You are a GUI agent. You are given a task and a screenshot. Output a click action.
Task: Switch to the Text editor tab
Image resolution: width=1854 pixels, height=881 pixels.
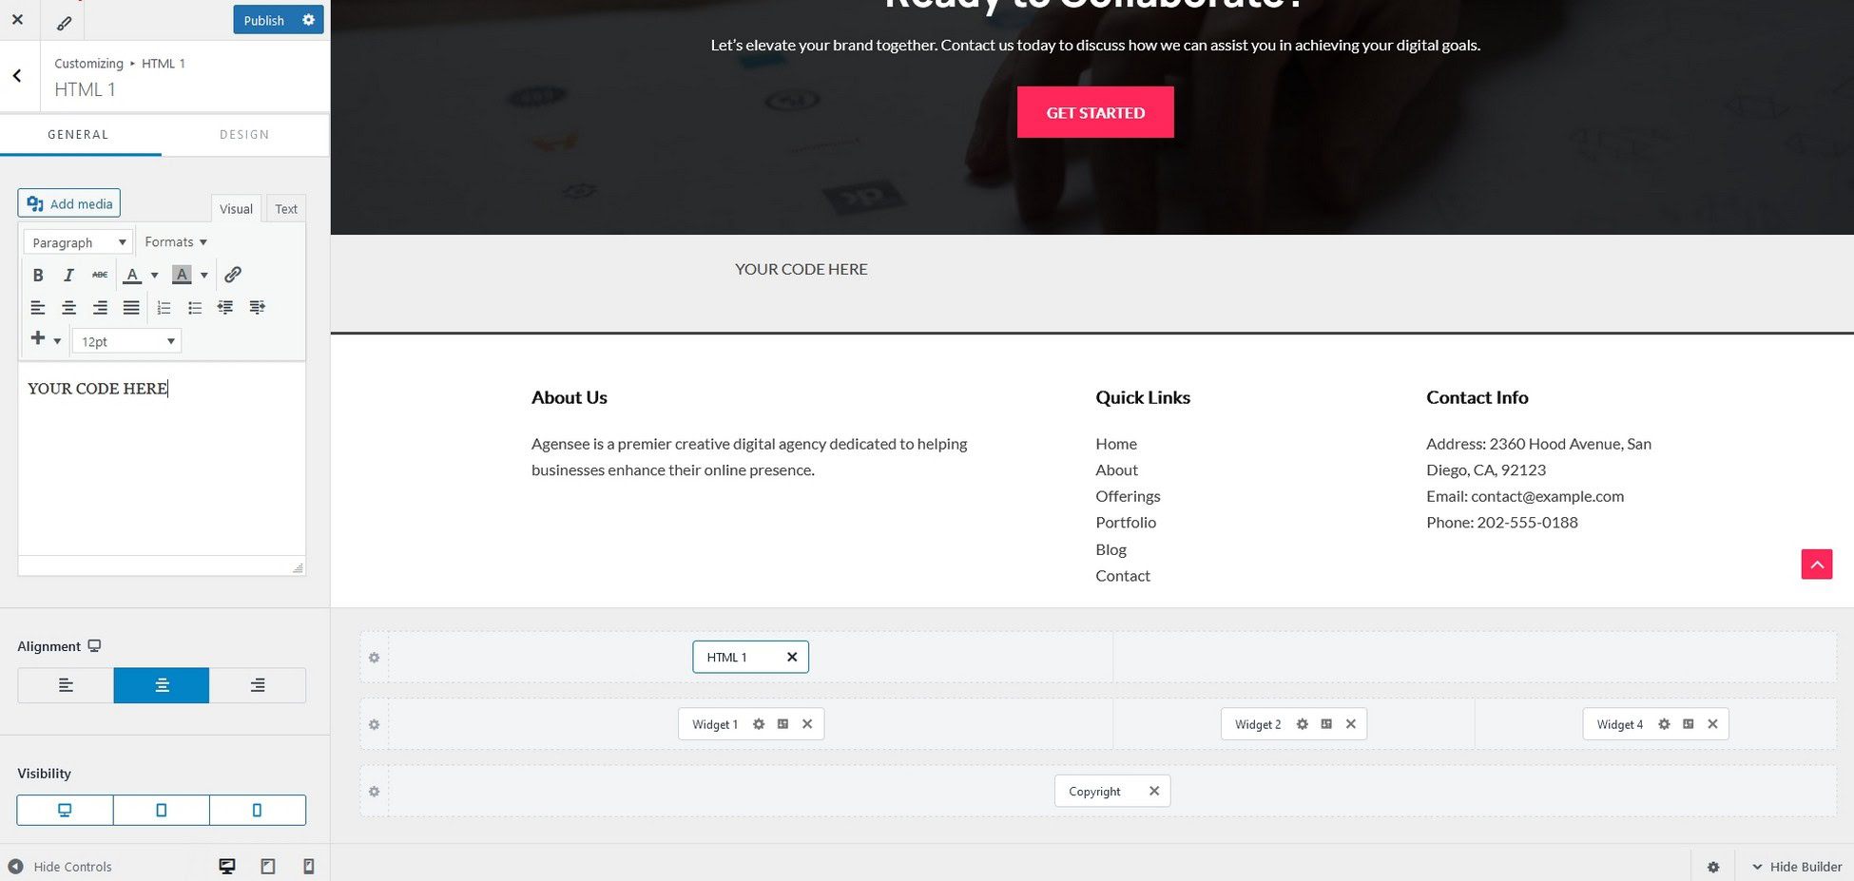(286, 209)
